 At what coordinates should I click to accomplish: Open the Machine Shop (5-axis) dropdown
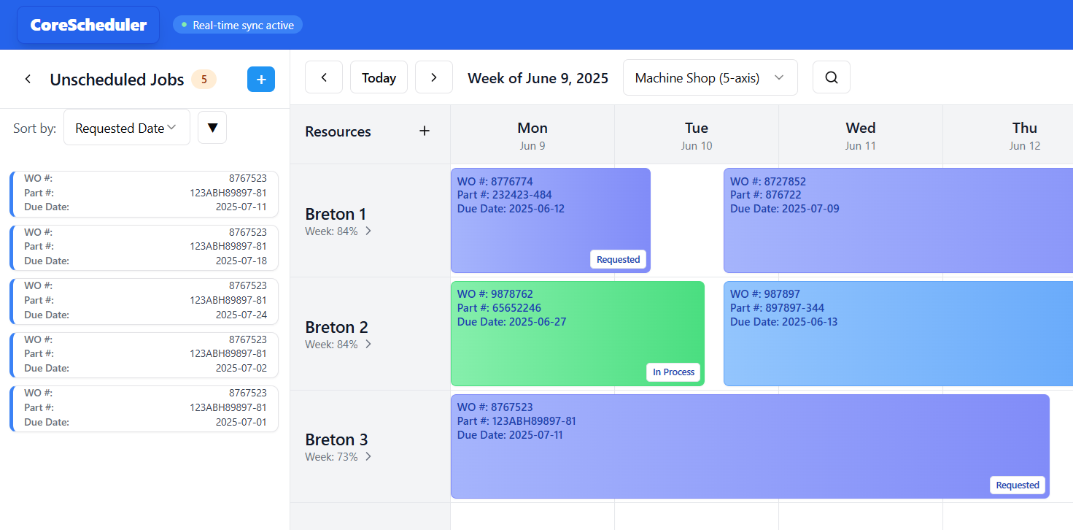click(x=709, y=77)
